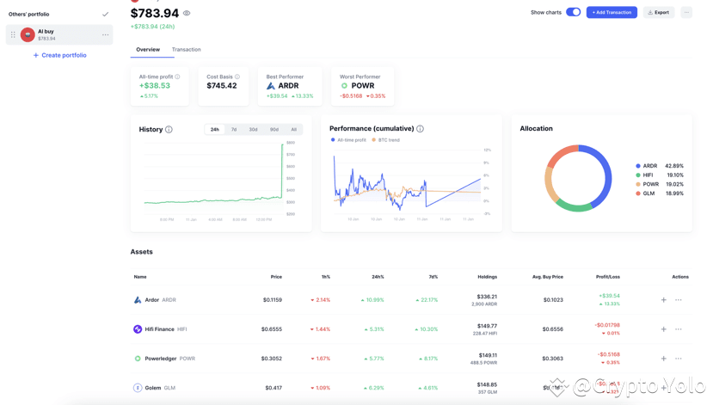
Task: Open the Hifi Finance asset link
Action: [x=165, y=329]
